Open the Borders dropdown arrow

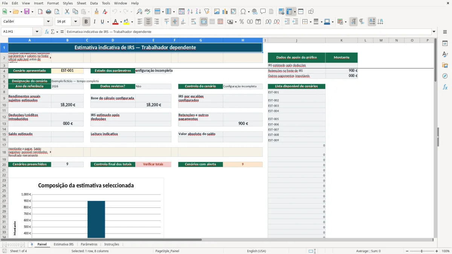coord(310,22)
